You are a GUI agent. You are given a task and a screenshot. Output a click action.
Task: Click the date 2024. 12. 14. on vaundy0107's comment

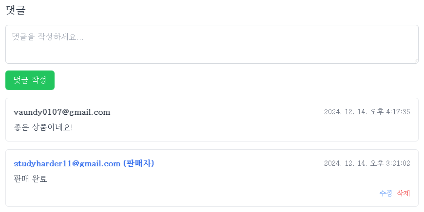click(x=346, y=112)
